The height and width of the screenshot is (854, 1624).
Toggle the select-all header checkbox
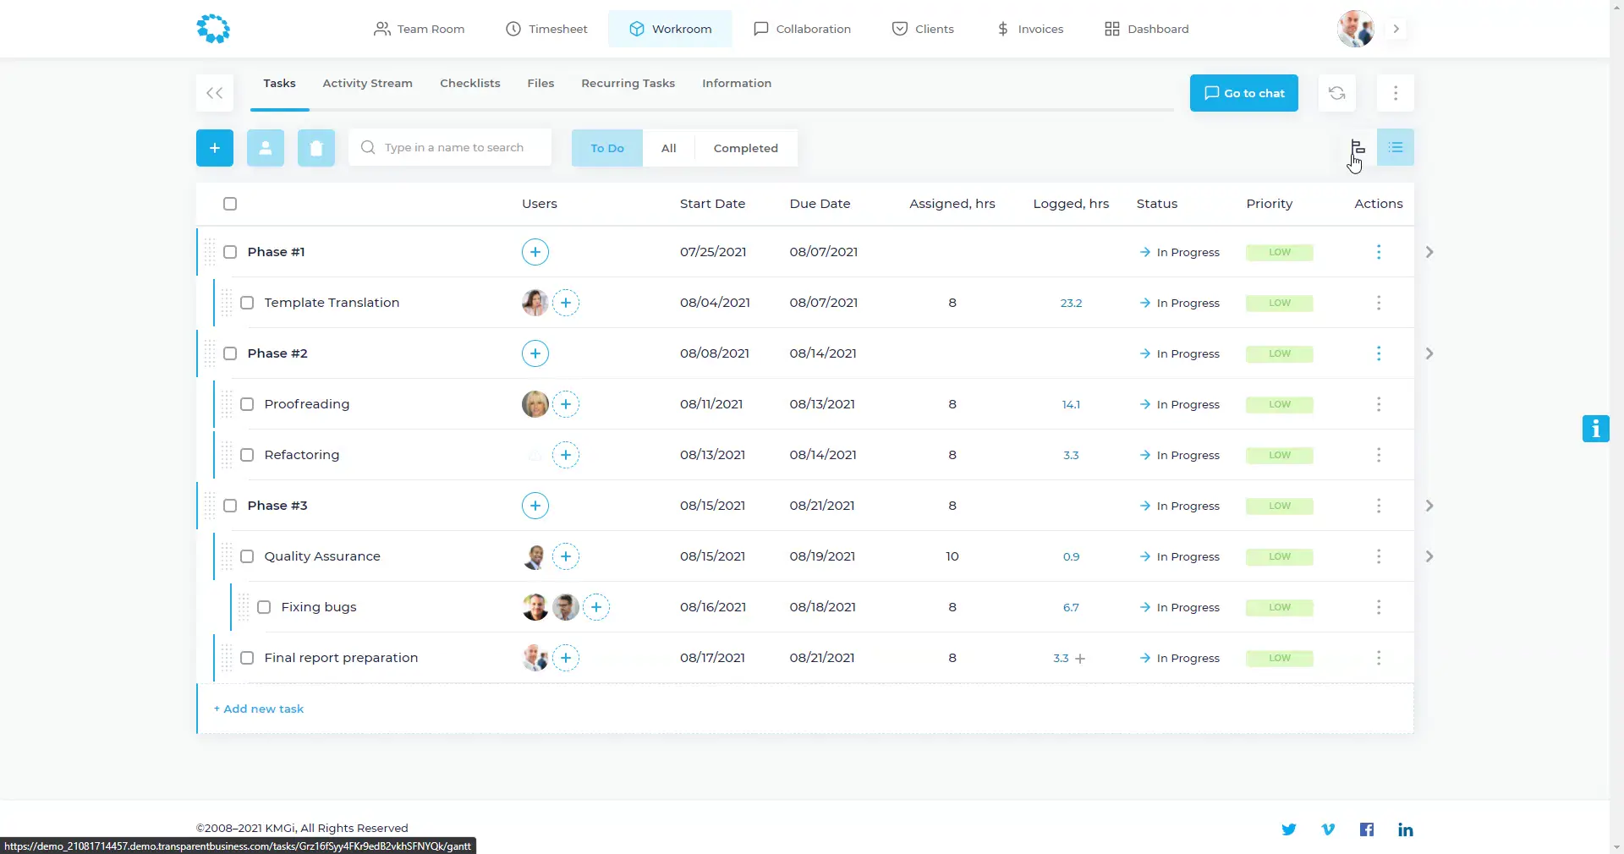click(230, 204)
